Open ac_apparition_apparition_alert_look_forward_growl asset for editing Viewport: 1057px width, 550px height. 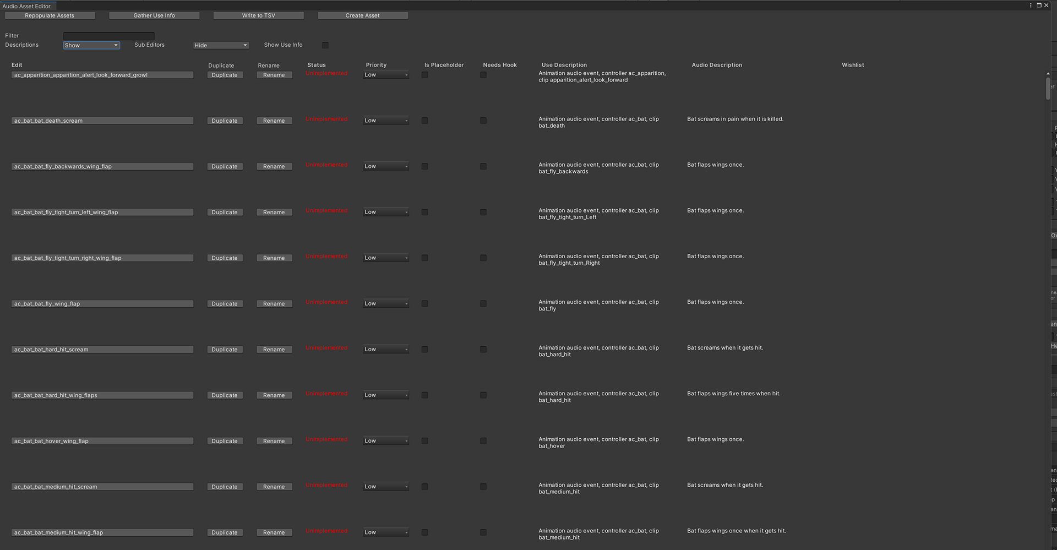point(102,75)
